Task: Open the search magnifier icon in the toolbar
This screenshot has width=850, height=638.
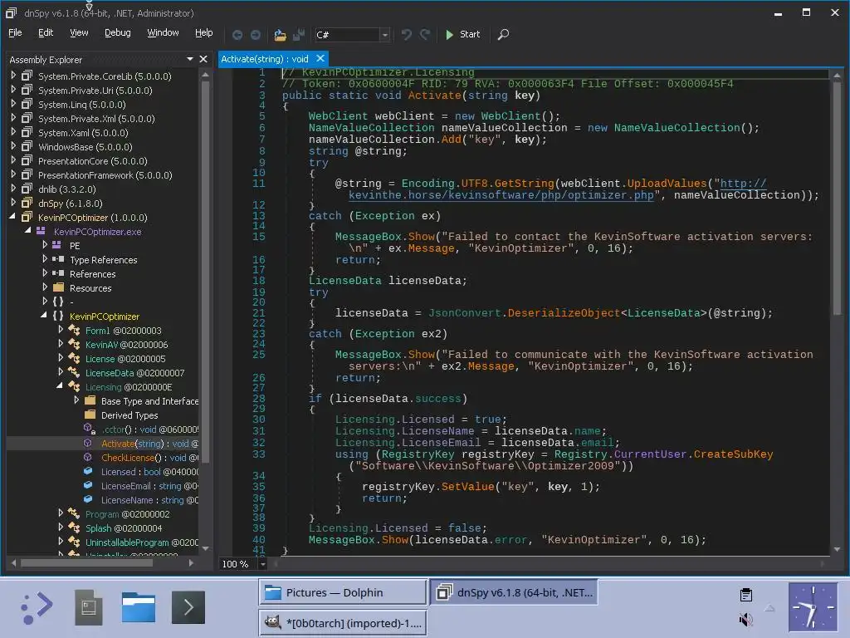Action: click(x=503, y=35)
